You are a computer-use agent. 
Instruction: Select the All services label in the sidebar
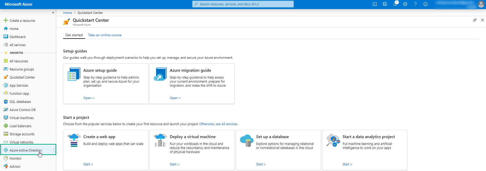[x=17, y=45]
